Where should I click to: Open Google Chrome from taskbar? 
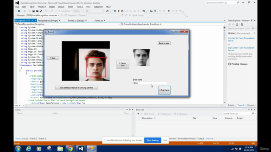70,149
